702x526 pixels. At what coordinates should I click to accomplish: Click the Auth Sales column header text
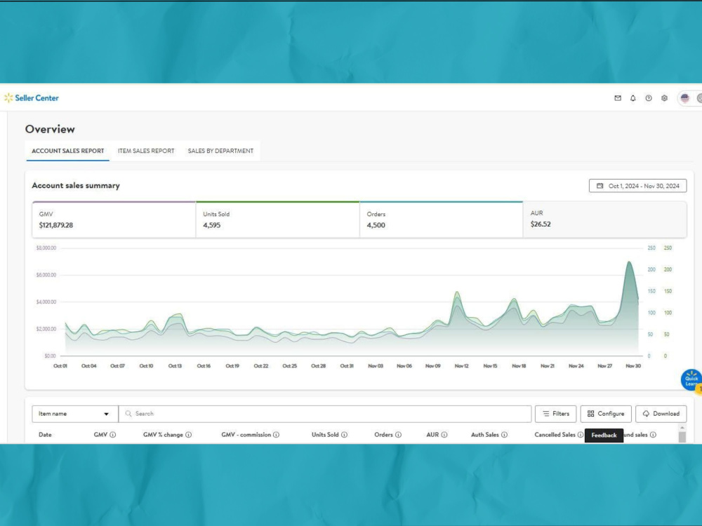pyautogui.click(x=485, y=435)
